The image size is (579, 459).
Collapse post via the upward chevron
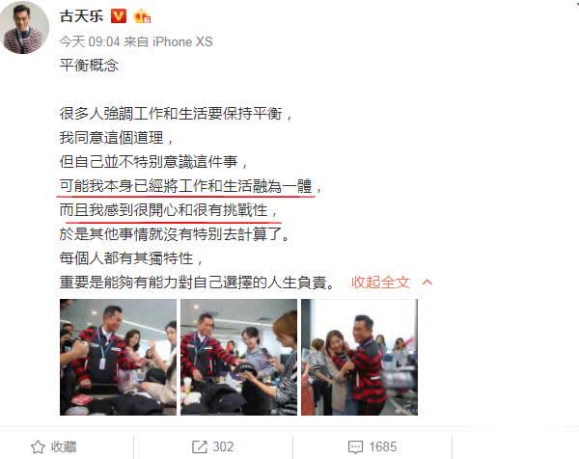(x=427, y=283)
